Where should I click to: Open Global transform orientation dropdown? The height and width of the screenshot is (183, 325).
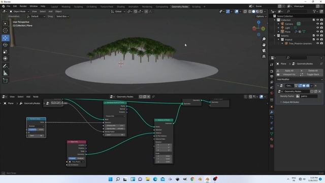click(118, 12)
